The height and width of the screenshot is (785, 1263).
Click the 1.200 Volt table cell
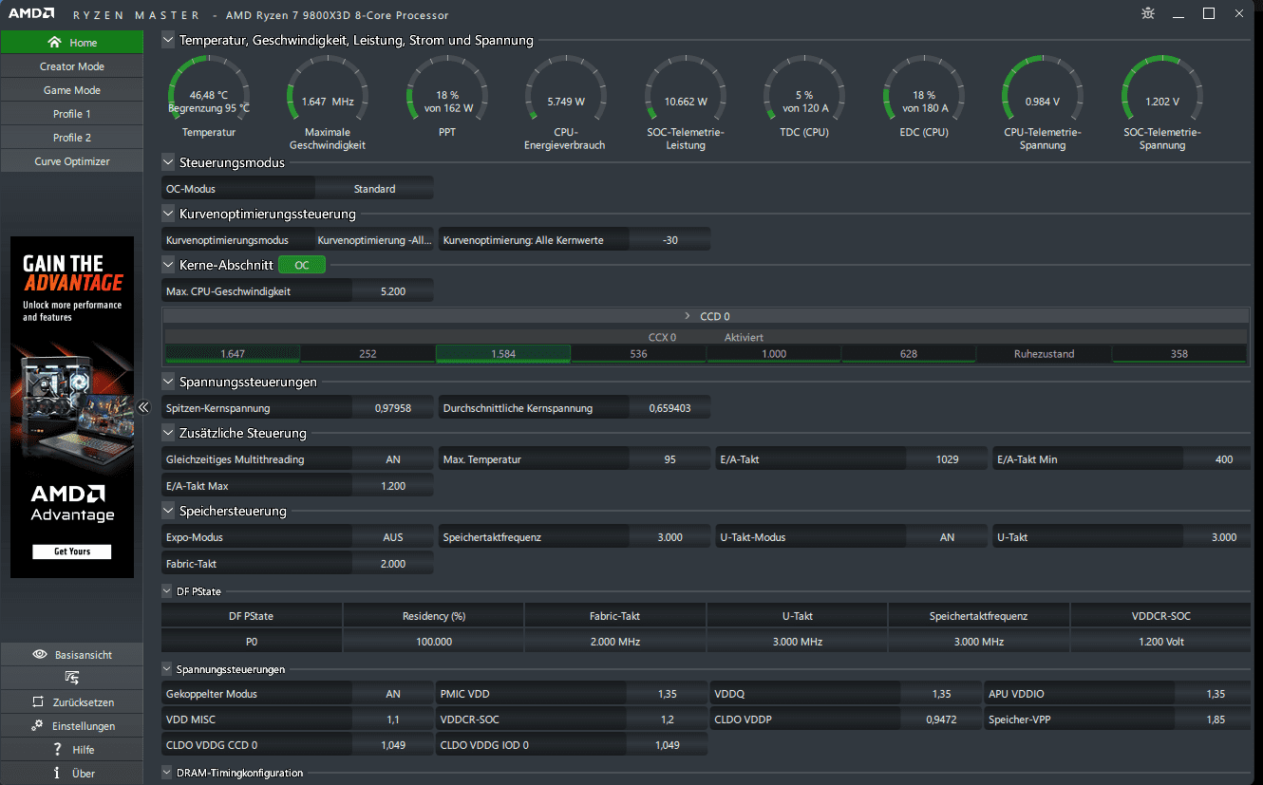click(x=1161, y=642)
